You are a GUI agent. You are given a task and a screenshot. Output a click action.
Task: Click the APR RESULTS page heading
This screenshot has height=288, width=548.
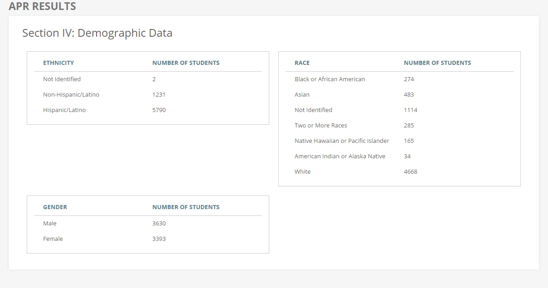42,6
